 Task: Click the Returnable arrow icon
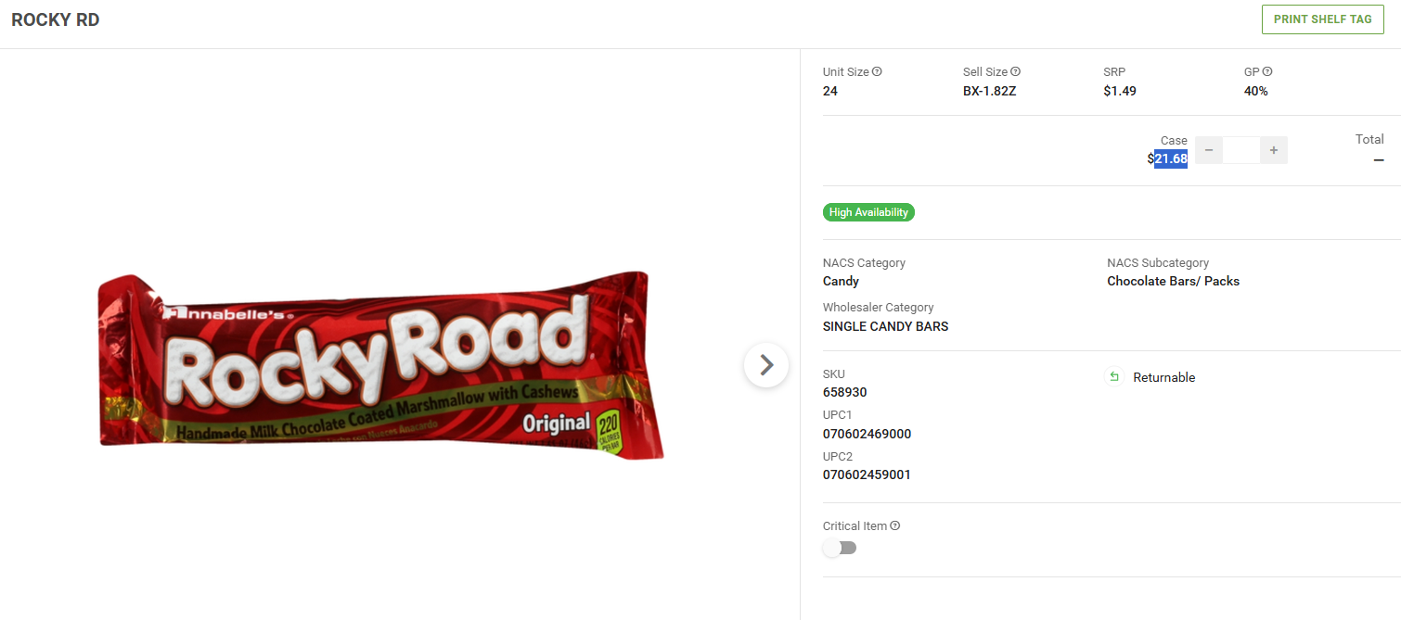(x=1113, y=377)
